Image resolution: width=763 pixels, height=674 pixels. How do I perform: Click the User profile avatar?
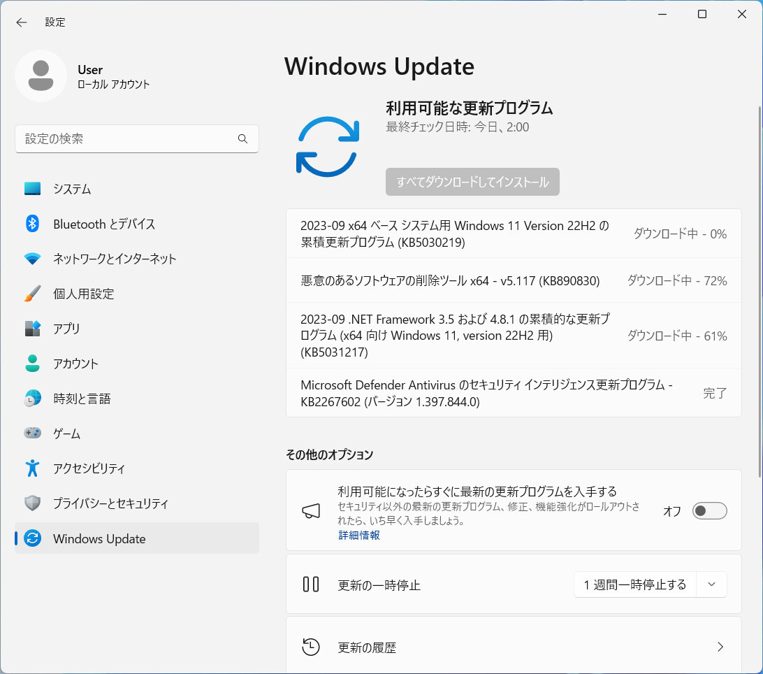[41, 76]
